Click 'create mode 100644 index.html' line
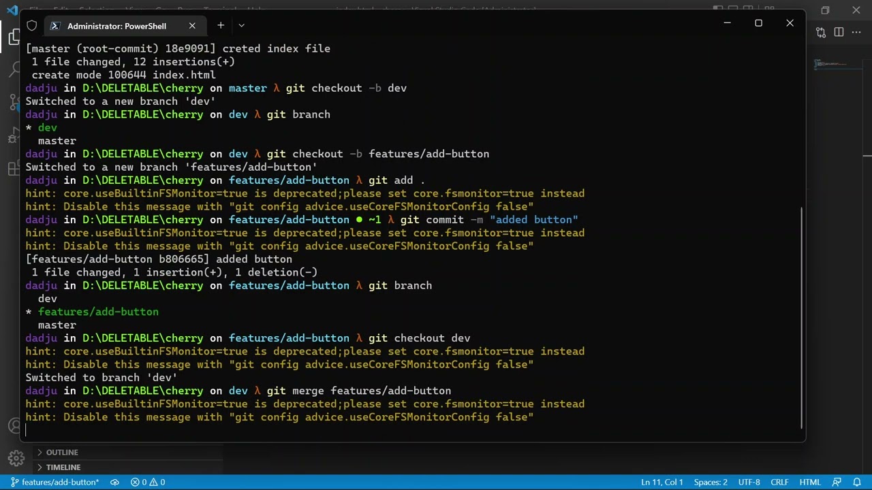The width and height of the screenshot is (872, 490). point(123,75)
